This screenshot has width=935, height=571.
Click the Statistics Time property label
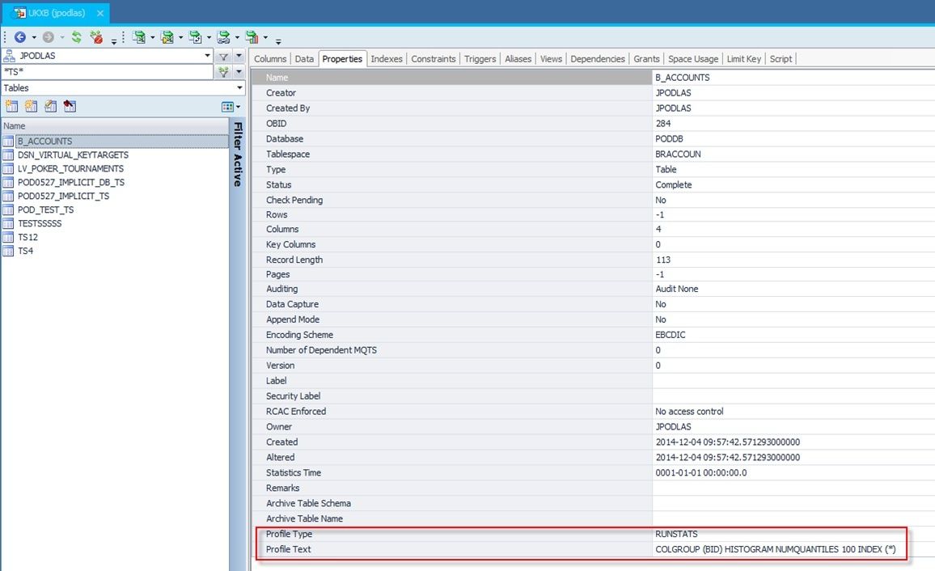click(294, 472)
